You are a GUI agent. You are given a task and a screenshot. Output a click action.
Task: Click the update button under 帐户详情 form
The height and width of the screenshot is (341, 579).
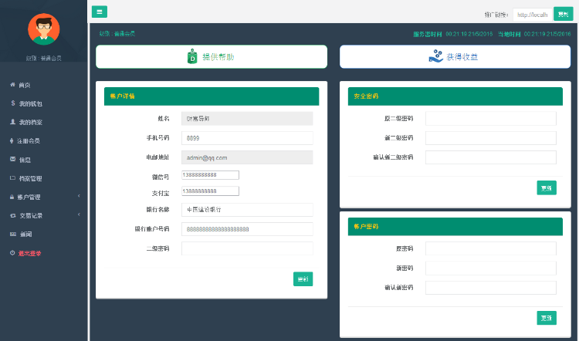303,279
